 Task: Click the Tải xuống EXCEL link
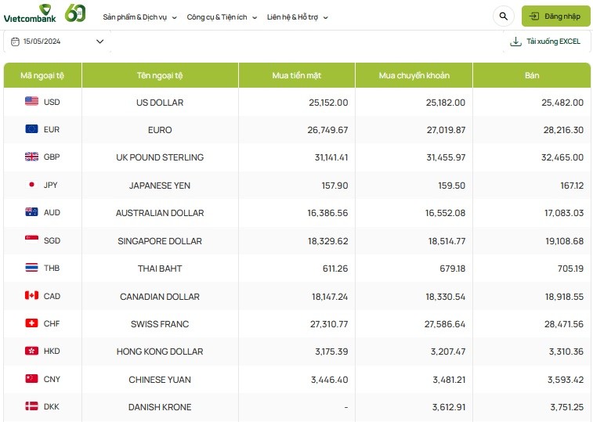click(553, 41)
